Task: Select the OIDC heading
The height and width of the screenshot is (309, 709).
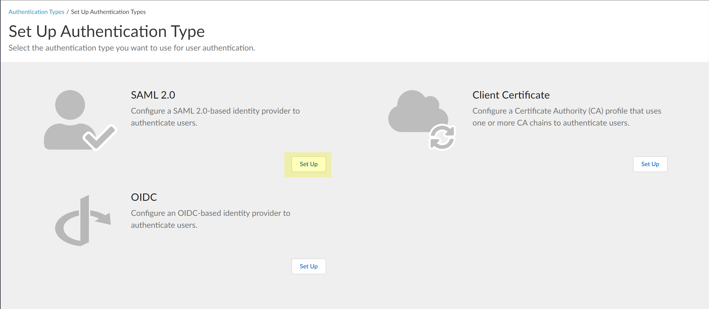Action: 144,197
